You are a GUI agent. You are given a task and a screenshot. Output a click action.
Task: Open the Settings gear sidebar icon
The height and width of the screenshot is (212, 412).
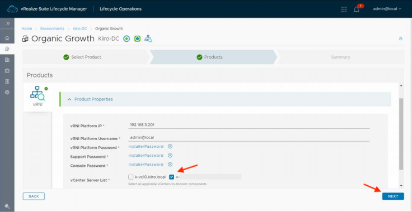[x=7, y=93]
